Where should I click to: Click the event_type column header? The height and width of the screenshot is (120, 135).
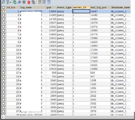pos(64,8)
